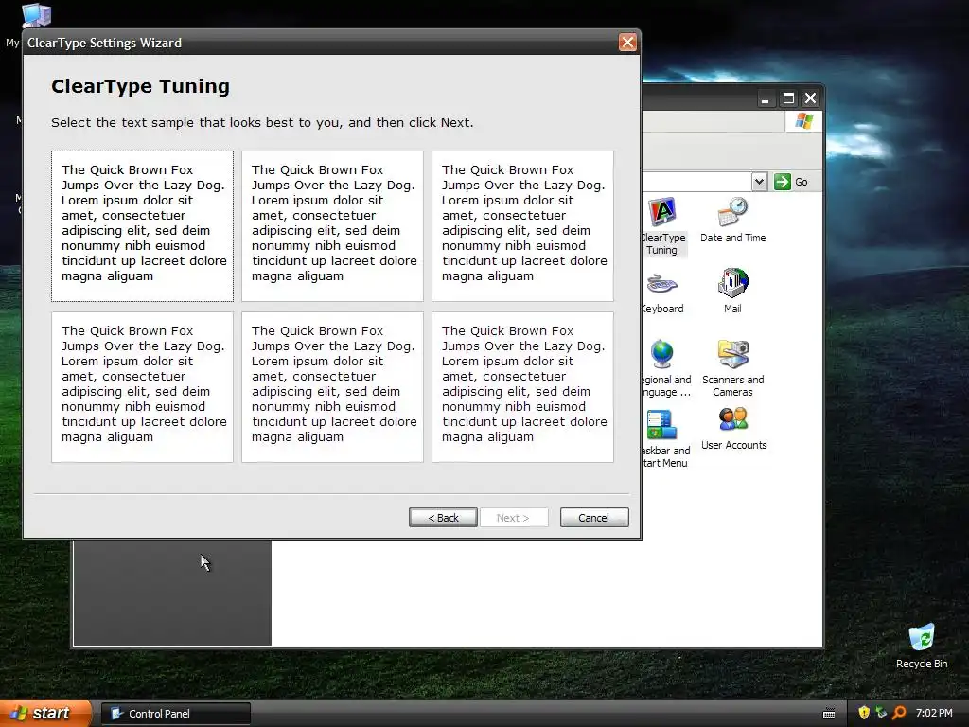The image size is (969, 727).
Task: Click the network connection tray icon
Action: tap(881, 713)
